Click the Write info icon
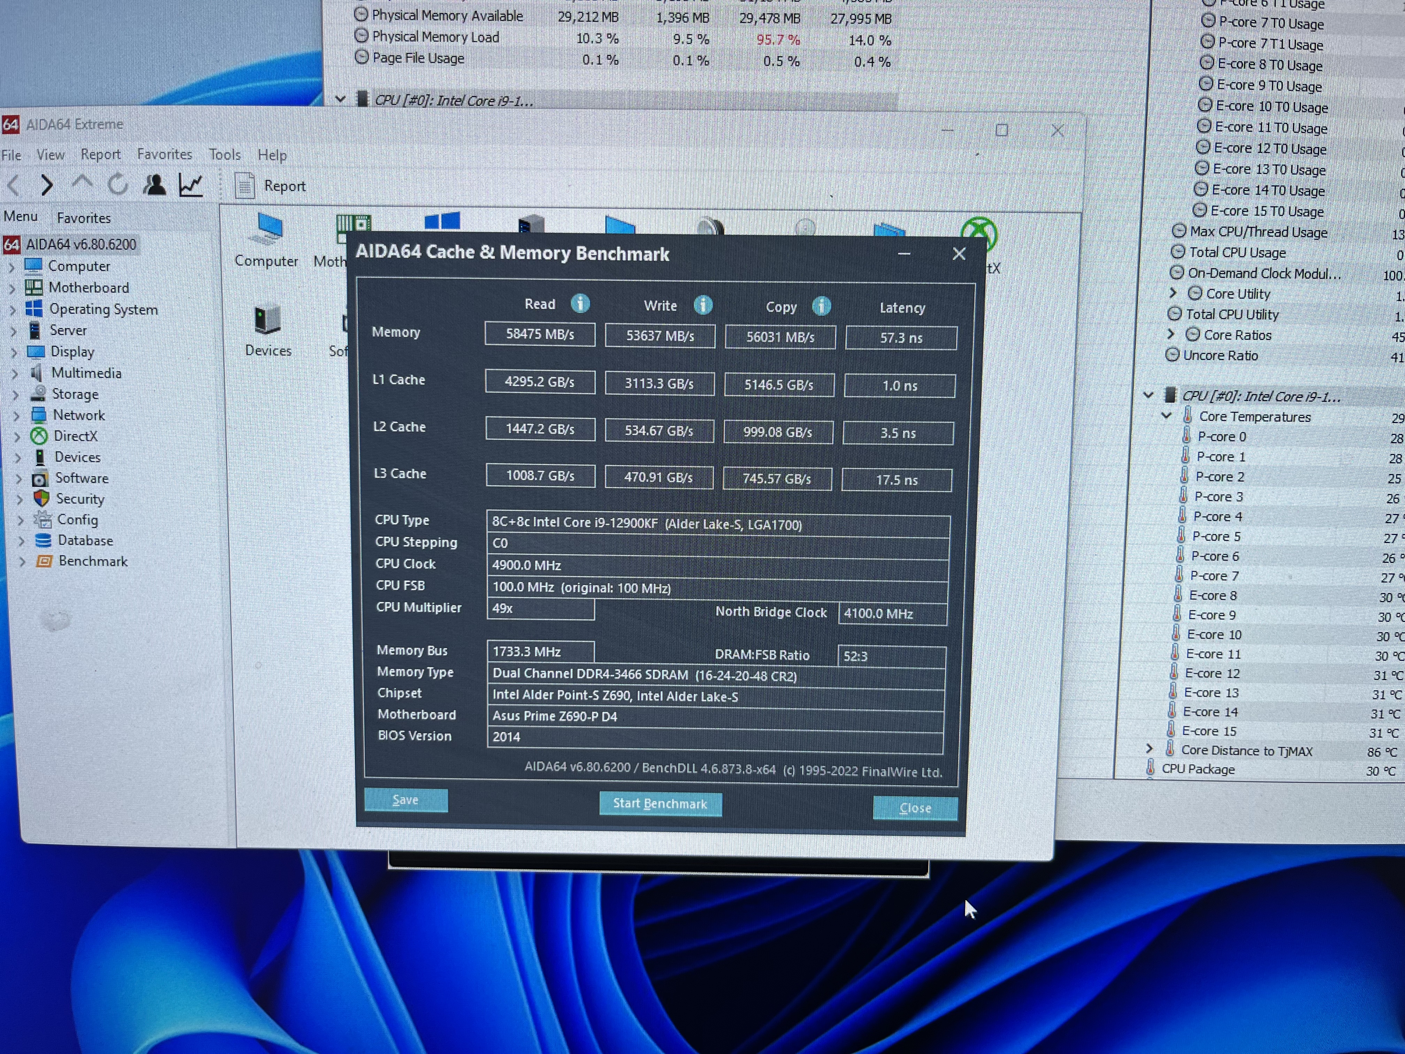Screen dimensions: 1405x1054 coord(702,306)
